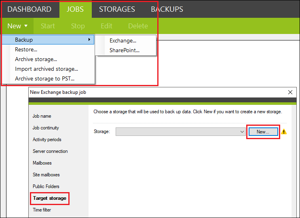
Task: Open the Mailboxes step
Action: (42, 163)
